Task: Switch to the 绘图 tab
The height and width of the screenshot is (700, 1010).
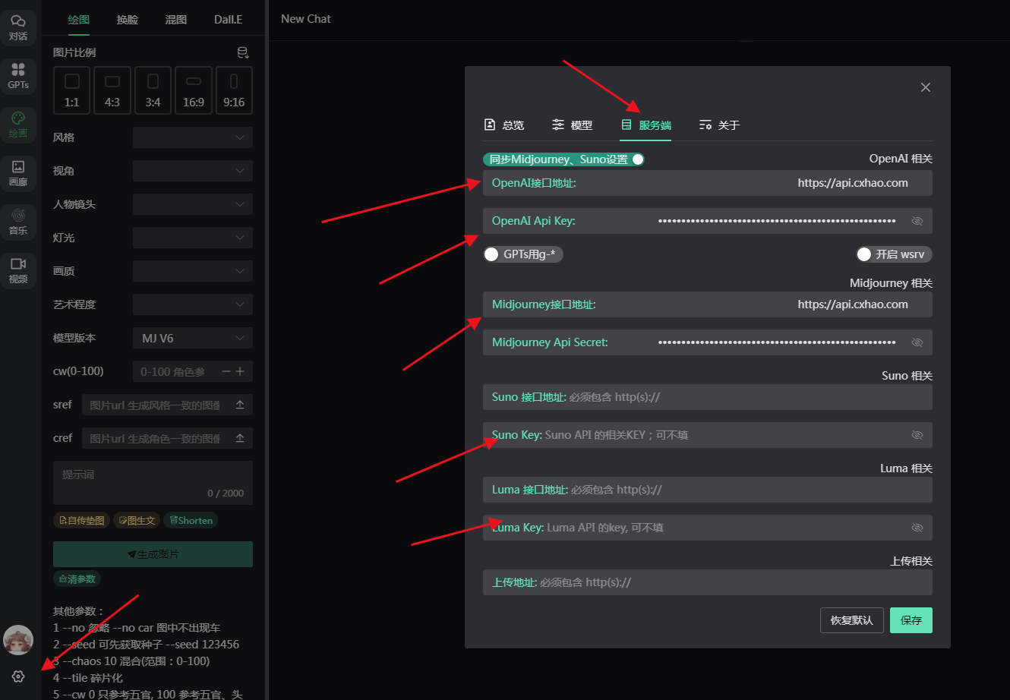Action: tap(79, 20)
